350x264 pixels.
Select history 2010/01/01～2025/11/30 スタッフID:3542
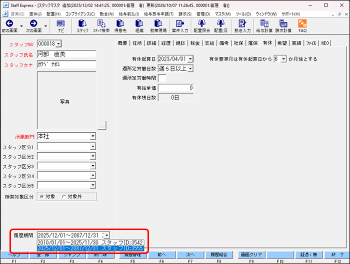point(90,243)
